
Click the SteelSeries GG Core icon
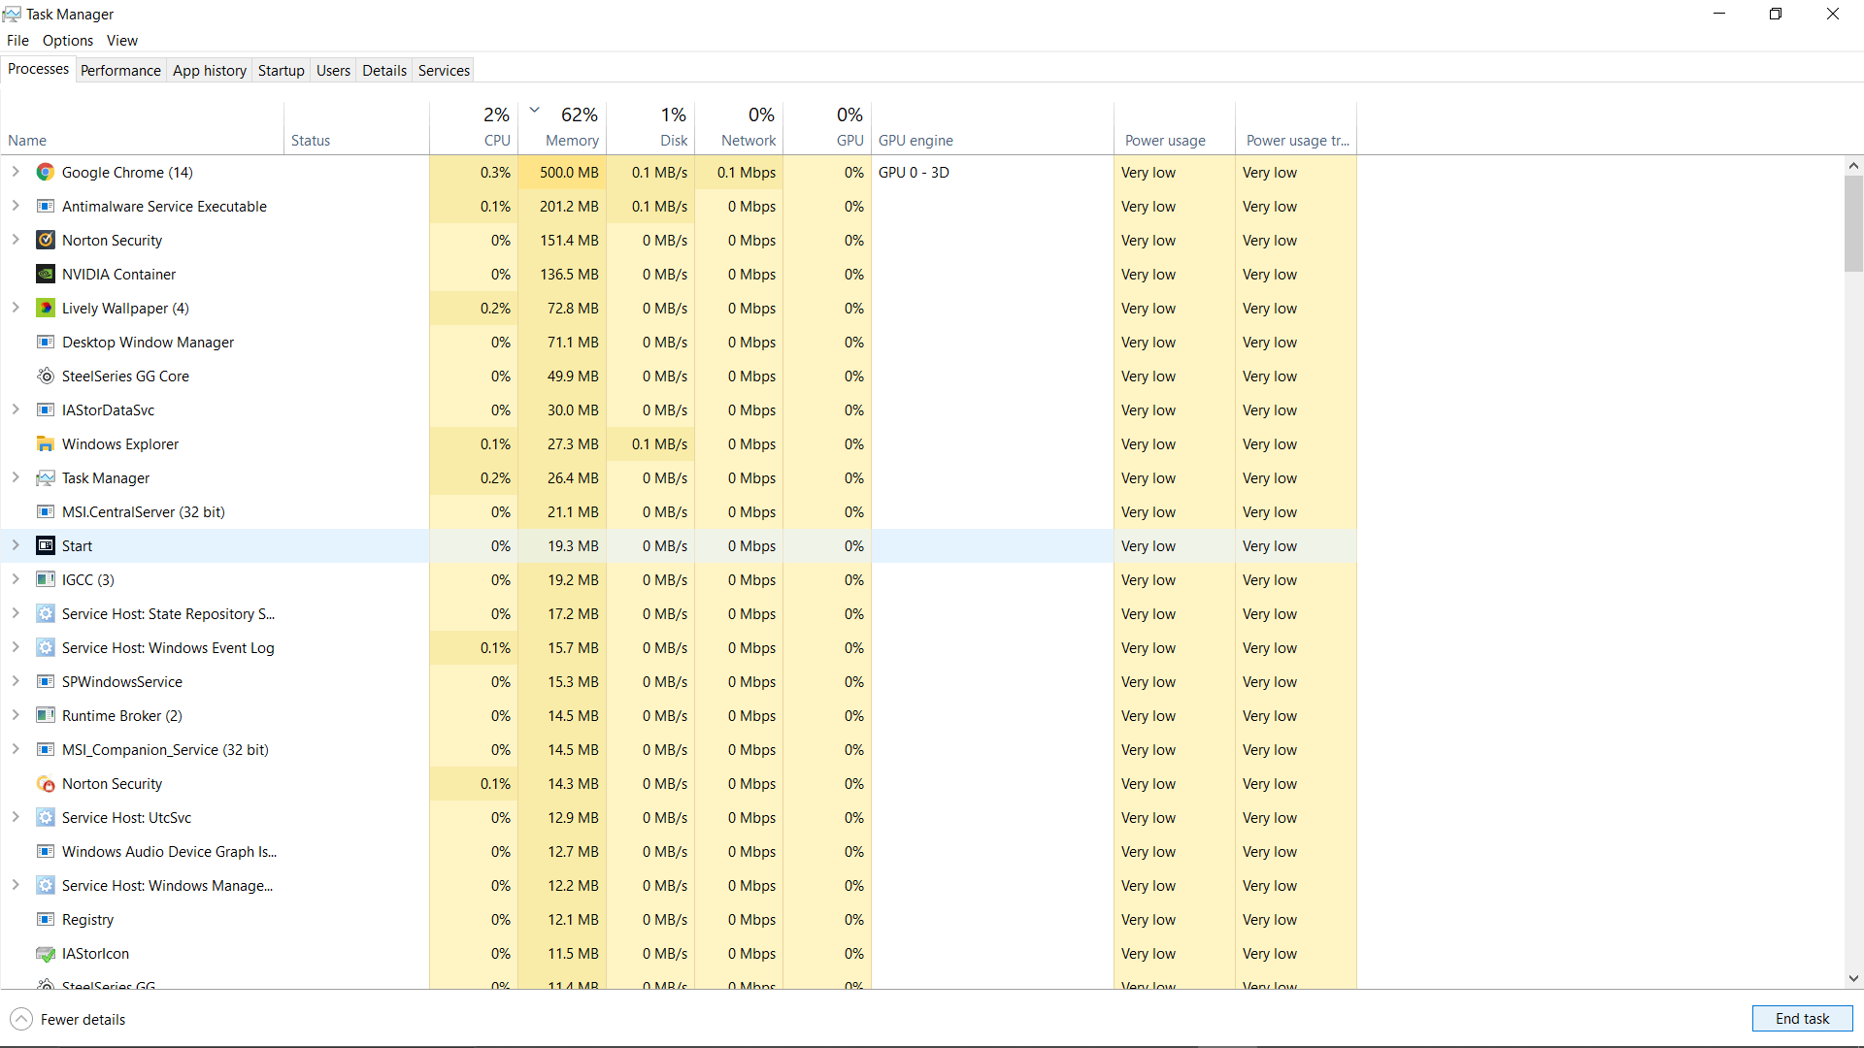[x=46, y=377]
